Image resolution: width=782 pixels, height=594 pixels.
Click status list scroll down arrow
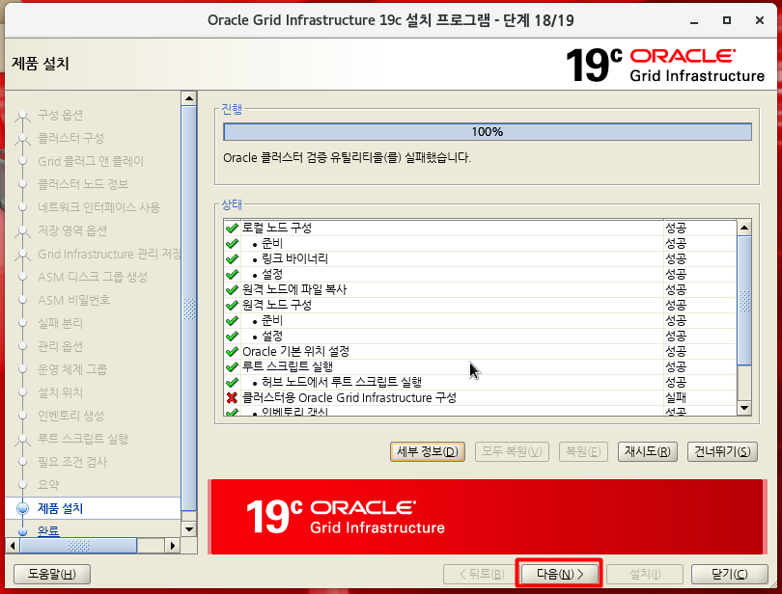point(744,408)
